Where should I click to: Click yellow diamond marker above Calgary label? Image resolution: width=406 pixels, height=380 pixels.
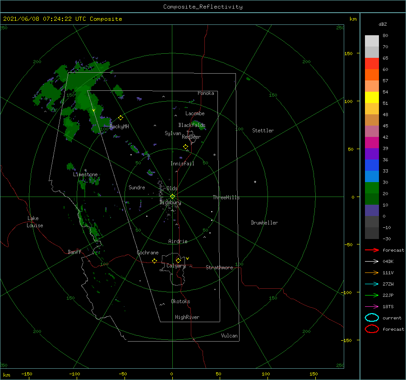(x=178, y=260)
